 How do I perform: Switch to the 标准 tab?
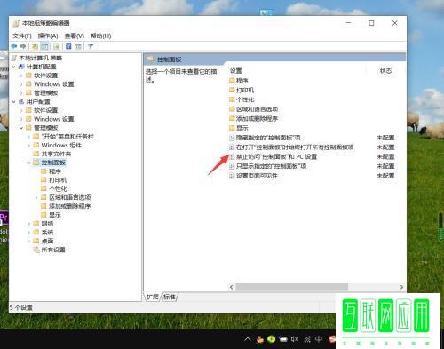click(170, 297)
